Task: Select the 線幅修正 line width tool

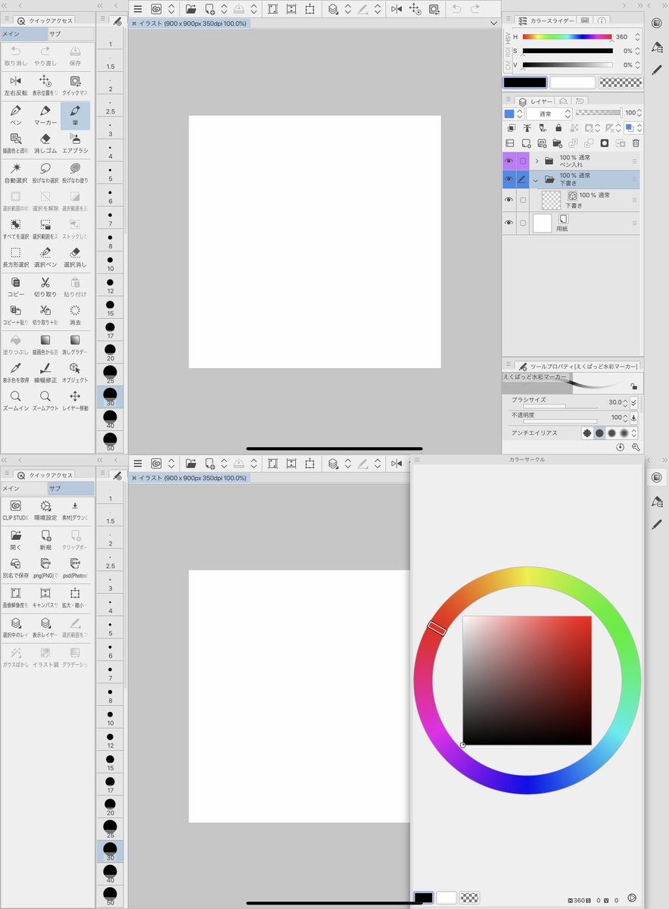Action: (45, 372)
